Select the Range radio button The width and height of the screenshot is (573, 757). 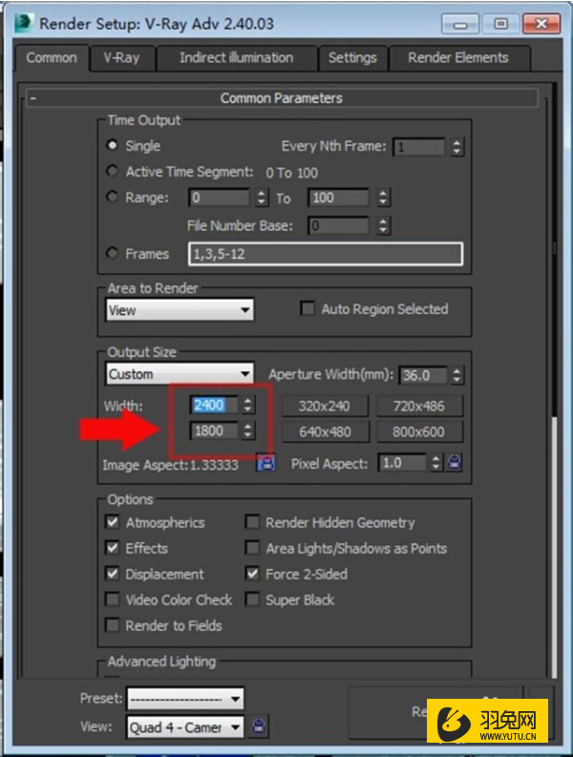click(x=112, y=197)
